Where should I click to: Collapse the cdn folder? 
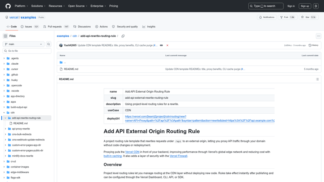tap(4, 113)
